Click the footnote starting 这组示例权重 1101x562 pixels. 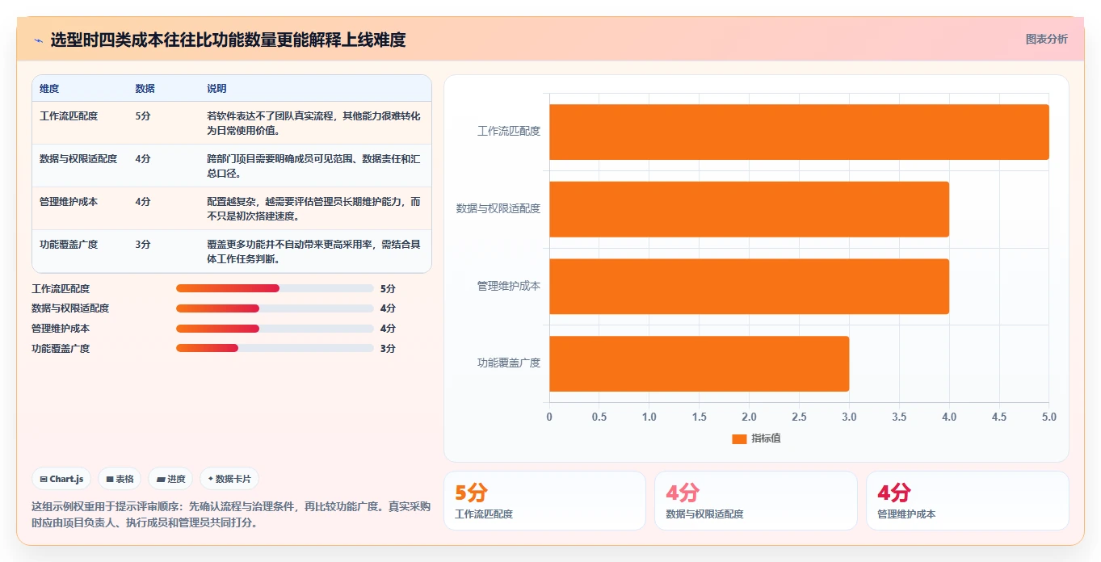(x=231, y=514)
